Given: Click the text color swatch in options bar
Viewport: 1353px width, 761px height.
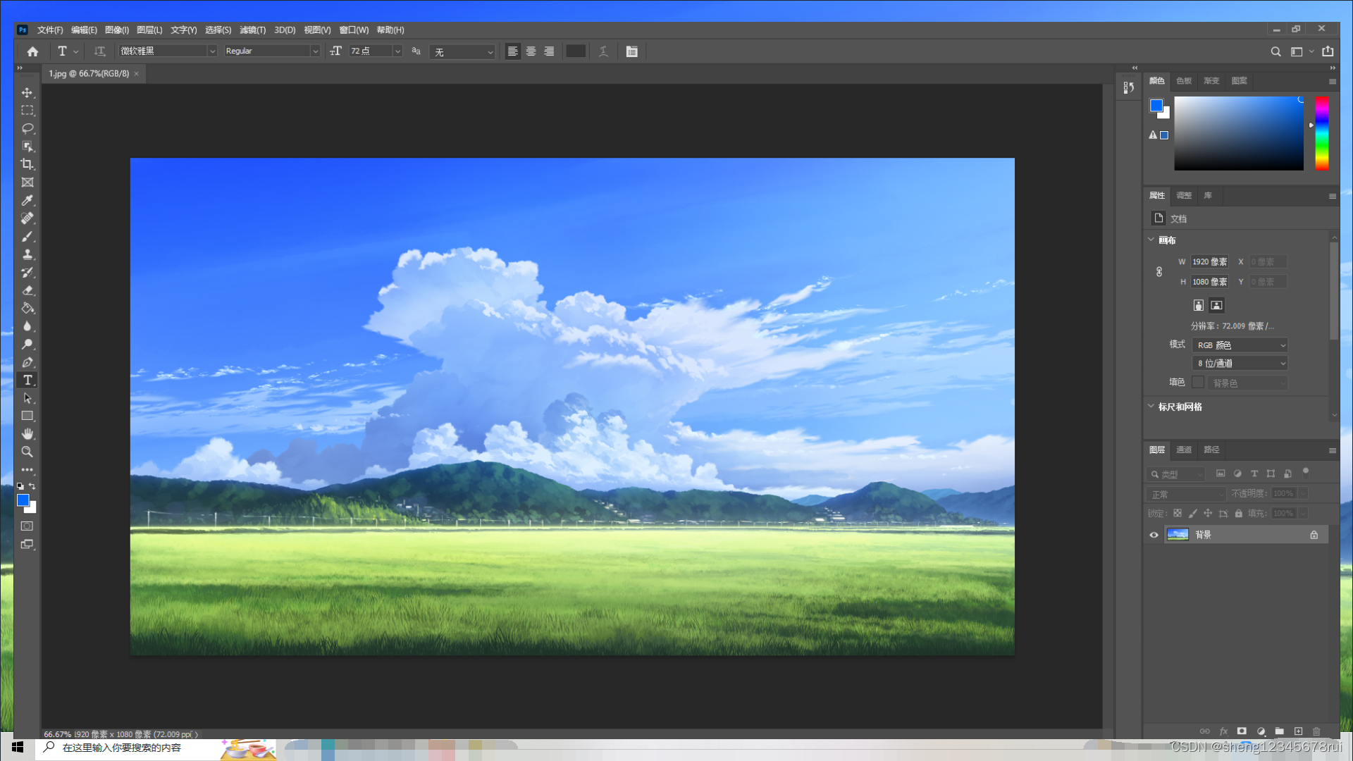Looking at the screenshot, I should coord(575,51).
